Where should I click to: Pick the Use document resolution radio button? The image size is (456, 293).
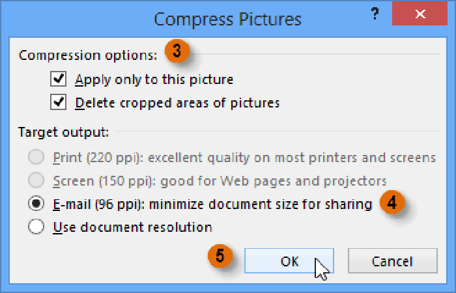point(37,227)
